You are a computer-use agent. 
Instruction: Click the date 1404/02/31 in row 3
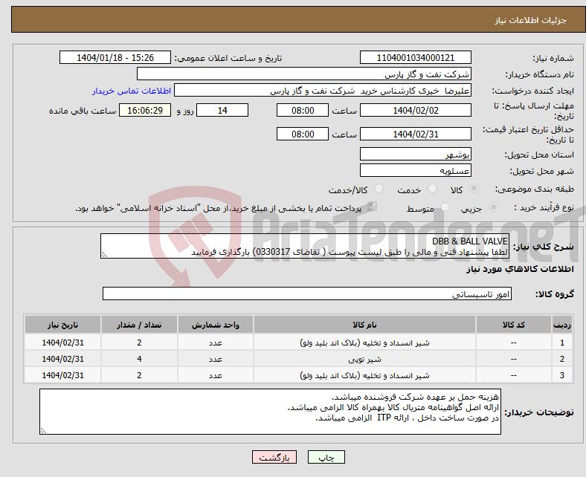[62, 375]
